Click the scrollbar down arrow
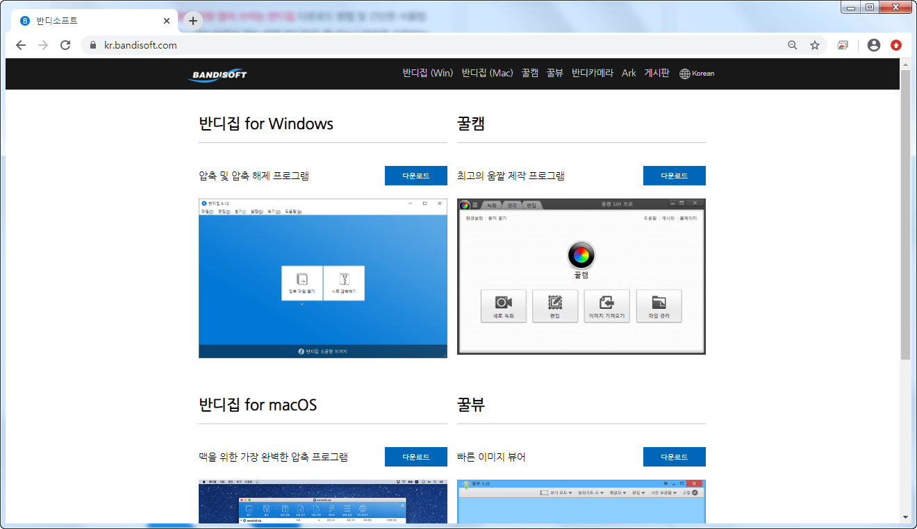Screen dimensions: 917x529 pos(904,517)
